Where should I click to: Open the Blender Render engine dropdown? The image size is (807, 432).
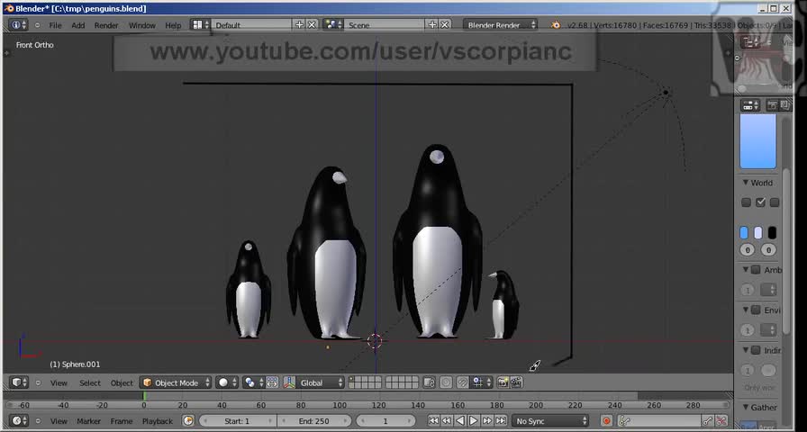[x=500, y=24]
